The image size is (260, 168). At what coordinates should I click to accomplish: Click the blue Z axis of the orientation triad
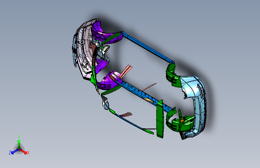click(x=15, y=151)
